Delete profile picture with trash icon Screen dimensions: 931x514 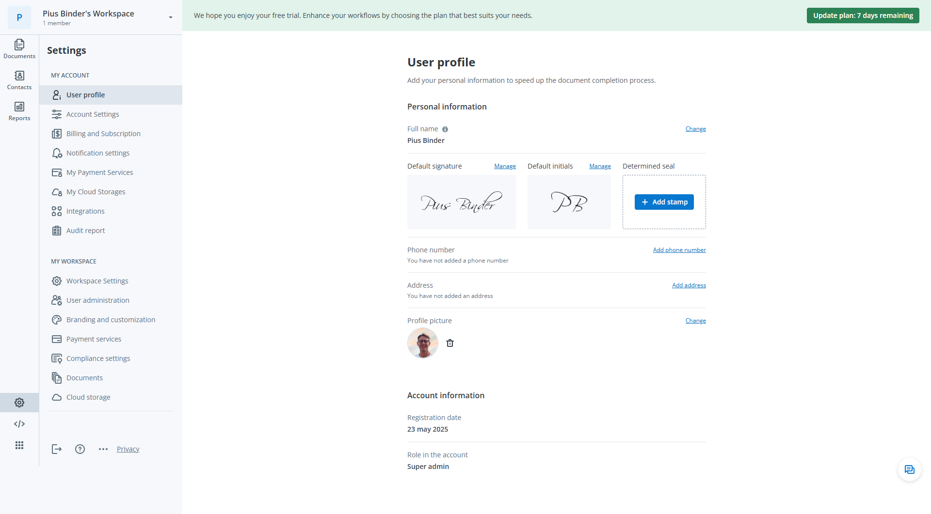(x=450, y=343)
